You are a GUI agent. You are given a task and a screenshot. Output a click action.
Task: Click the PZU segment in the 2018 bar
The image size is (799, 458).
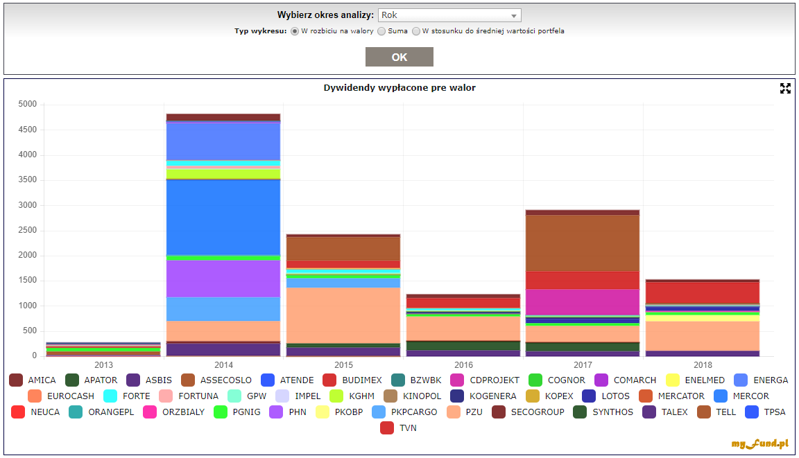coord(703,336)
